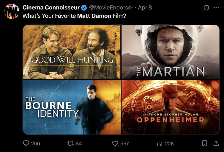Repost this tweet using retweet icon

[x=71, y=143]
